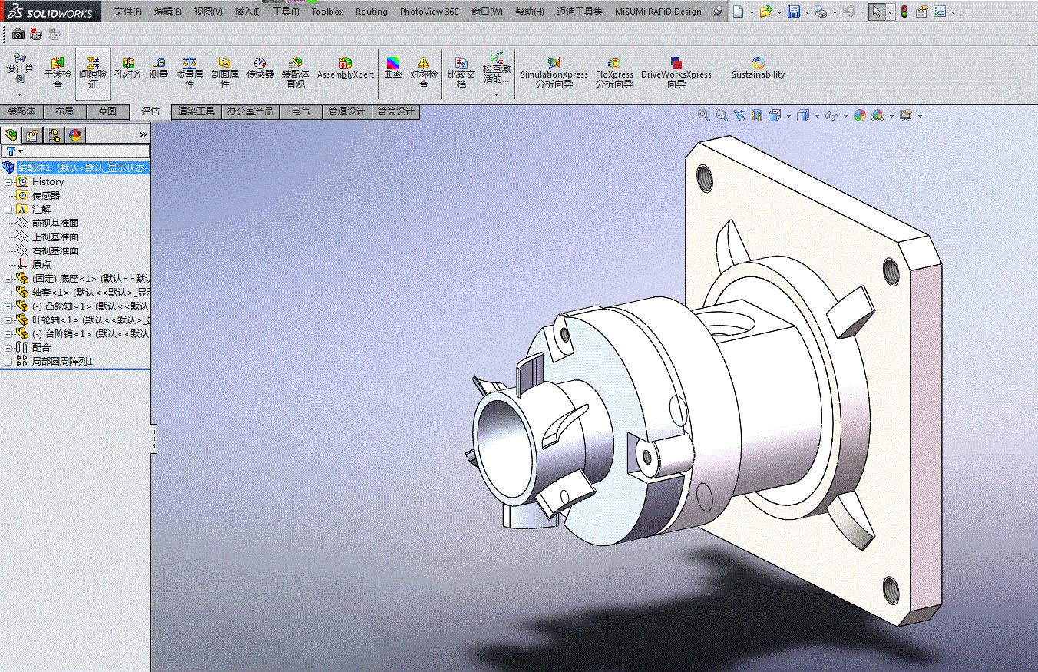
Task: Pin the menu bar with pushpin
Action: [718, 12]
